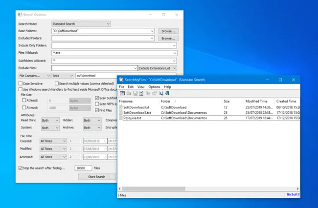Open Files Wildcard dropdown
The height and width of the screenshot is (208, 318).
(x=175, y=53)
